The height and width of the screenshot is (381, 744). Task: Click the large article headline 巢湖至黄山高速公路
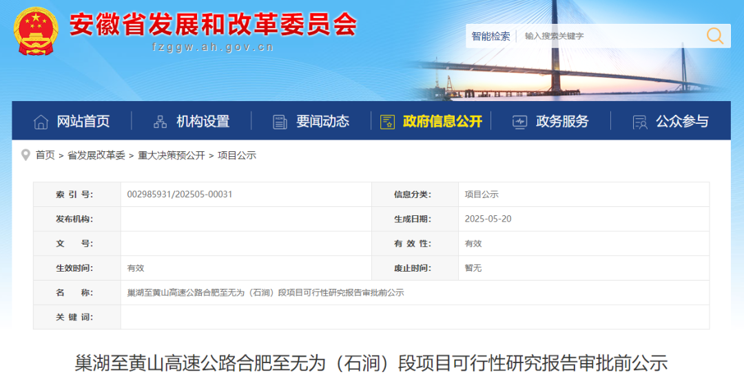tap(371, 364)
